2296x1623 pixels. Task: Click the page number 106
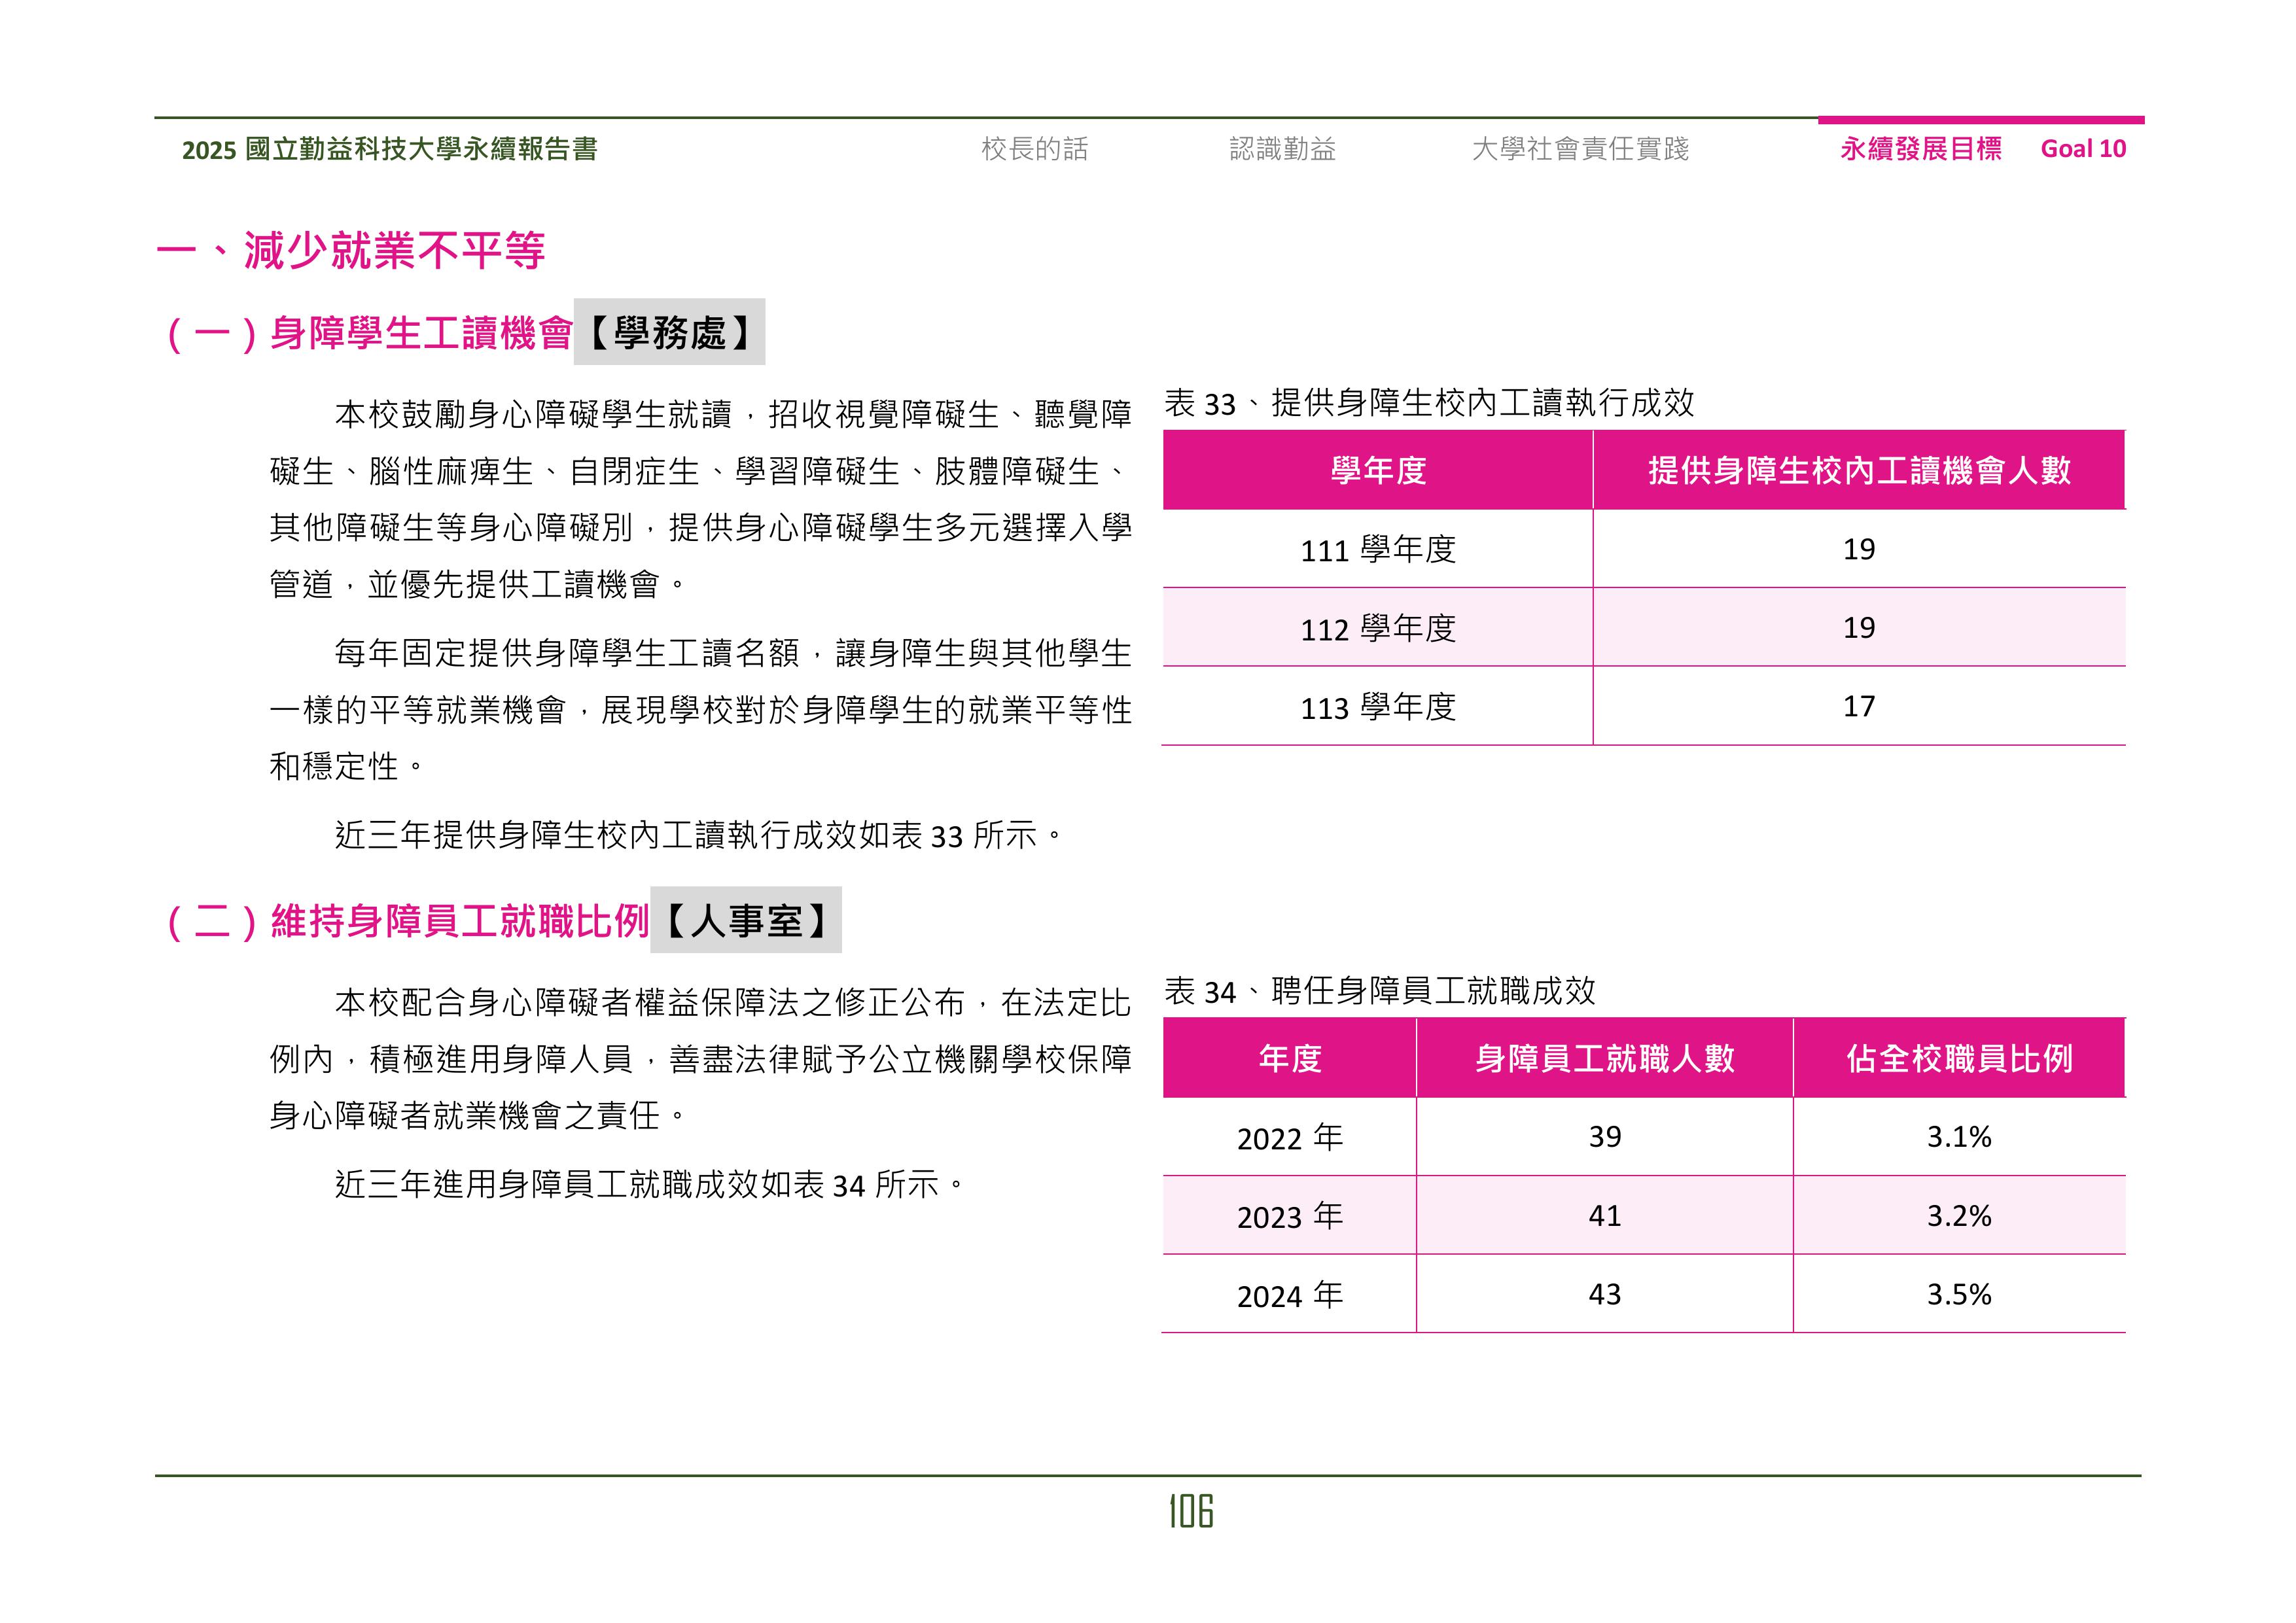pyautogui.click(x=1190, y=1511)
